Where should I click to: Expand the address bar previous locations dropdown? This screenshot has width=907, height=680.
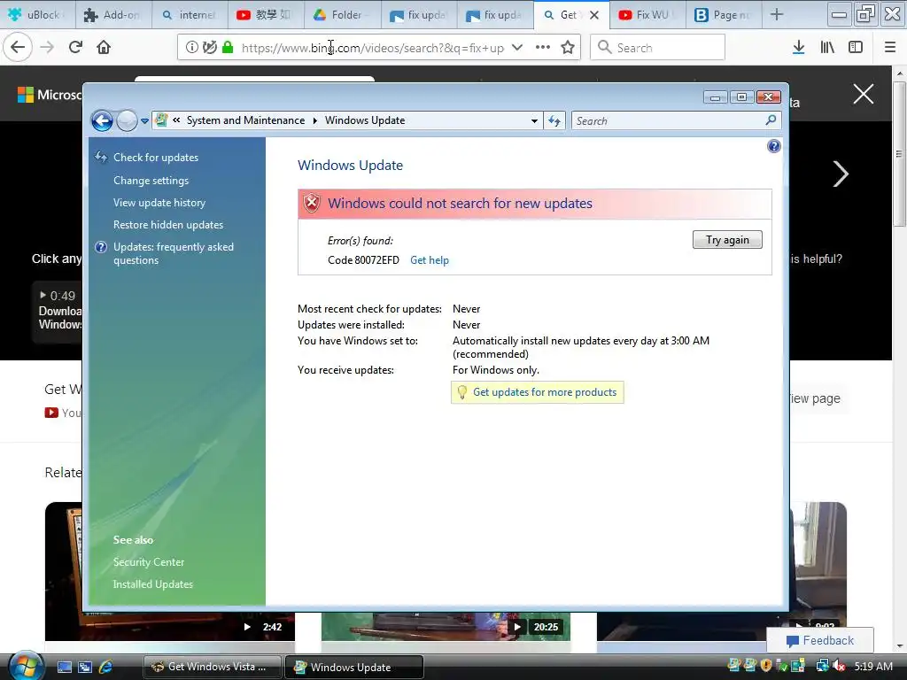click(x=534, y=120)
